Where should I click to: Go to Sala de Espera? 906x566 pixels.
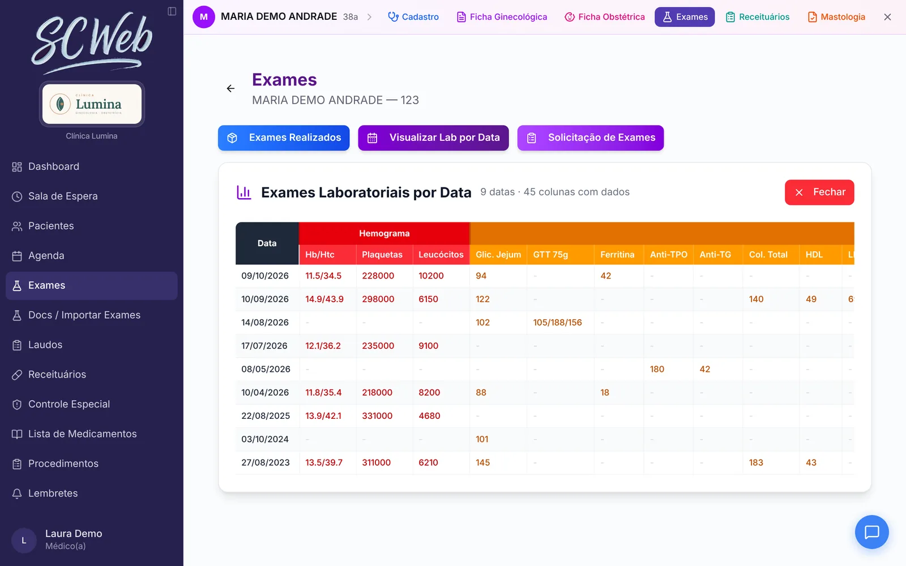92,196
